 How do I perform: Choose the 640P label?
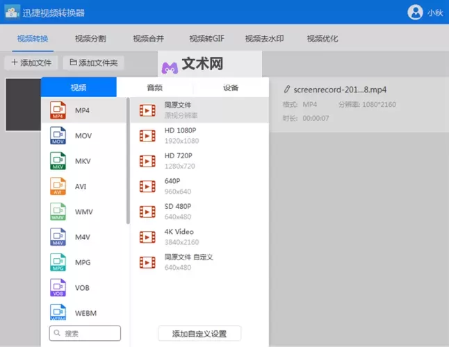coord(172,181)
